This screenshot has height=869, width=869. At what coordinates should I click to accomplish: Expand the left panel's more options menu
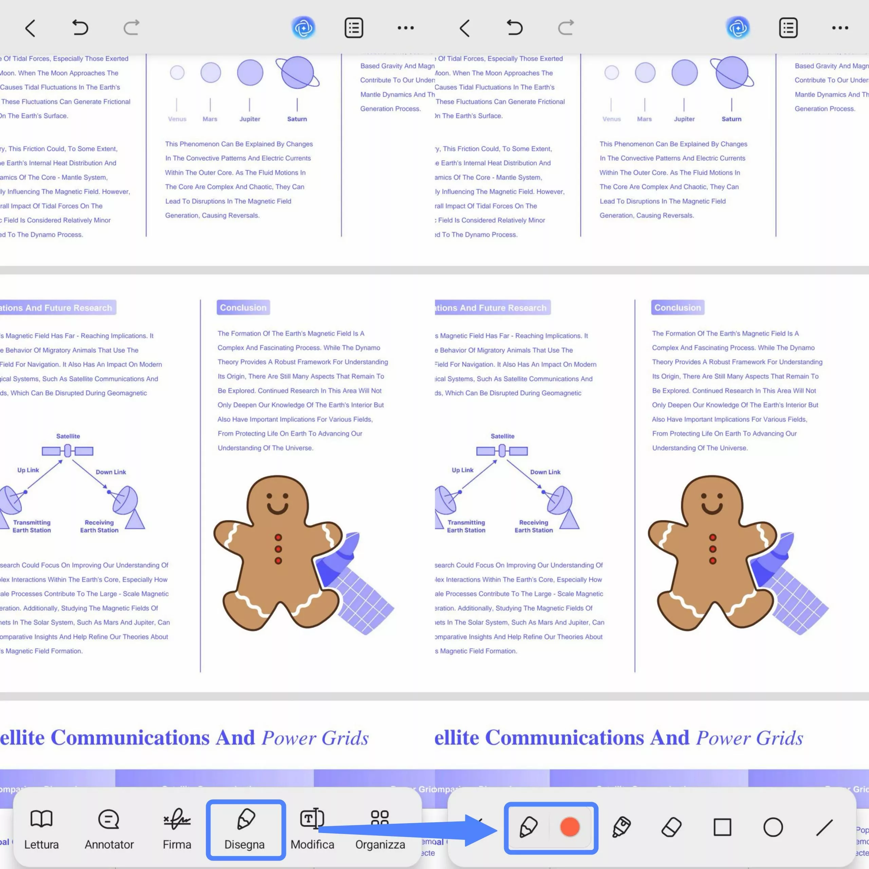click(406, 28)
